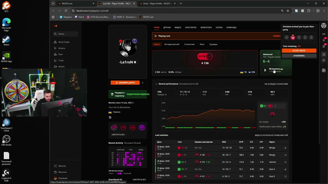Open the Ранг sidebar item
Image resolution: width=328 pixels, height=184 pixels.
click(x=58, y=54)
